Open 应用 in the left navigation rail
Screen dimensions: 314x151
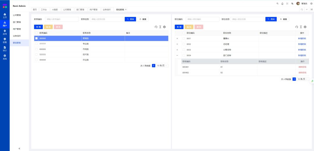point(5,32)
